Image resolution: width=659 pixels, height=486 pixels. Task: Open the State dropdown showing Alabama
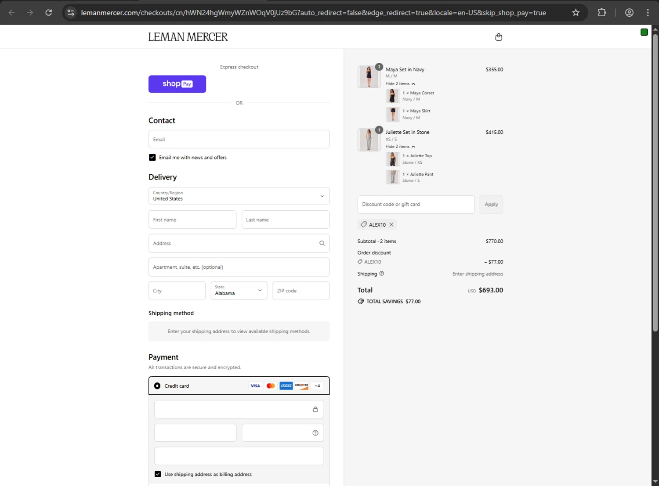click(x=239, y=291)
